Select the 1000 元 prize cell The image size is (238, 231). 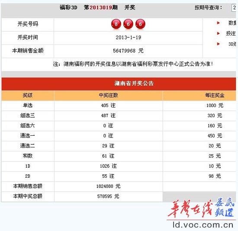(x=215, y=105)
